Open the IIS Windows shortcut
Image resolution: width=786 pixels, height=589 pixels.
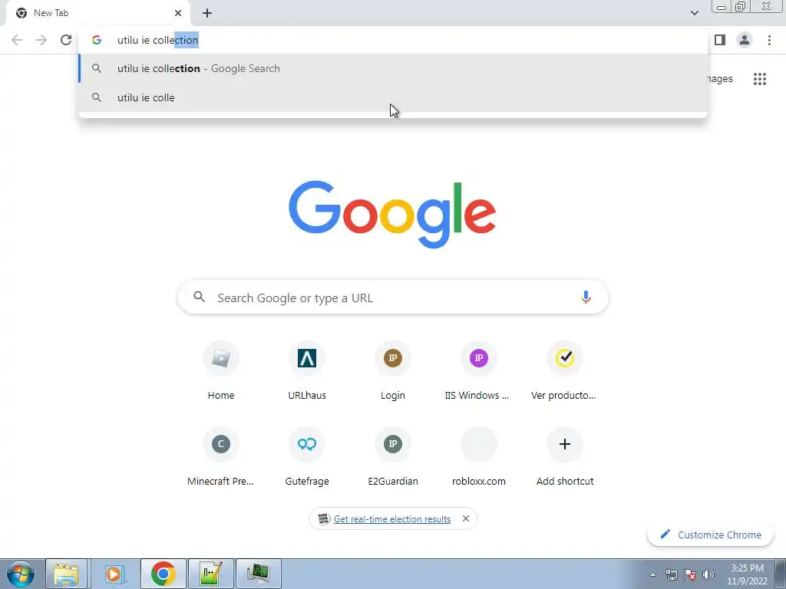[479, 370]
